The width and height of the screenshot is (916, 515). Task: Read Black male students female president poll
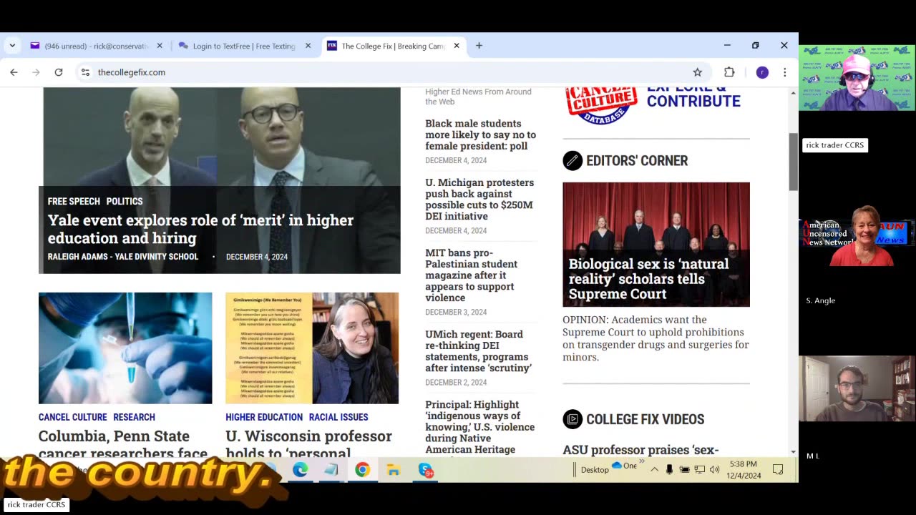point(480,134)
